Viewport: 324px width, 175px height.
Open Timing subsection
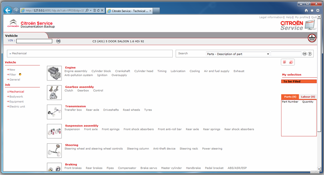click(x=162, y=71)
